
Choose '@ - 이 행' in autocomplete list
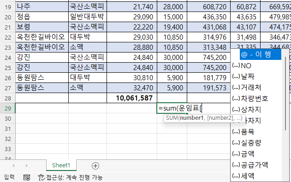260,54
